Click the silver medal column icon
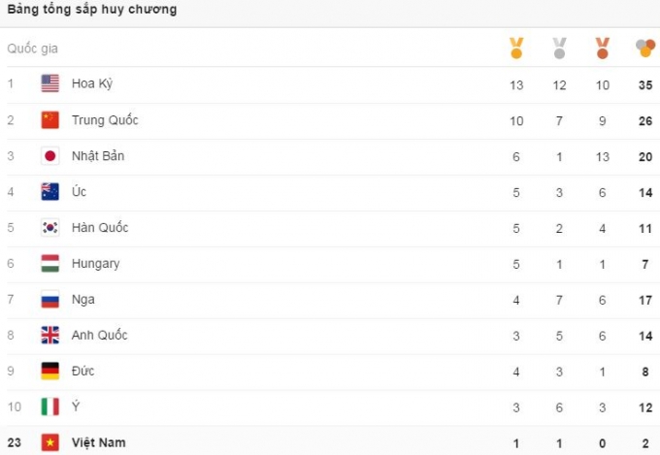 (559, 48)
